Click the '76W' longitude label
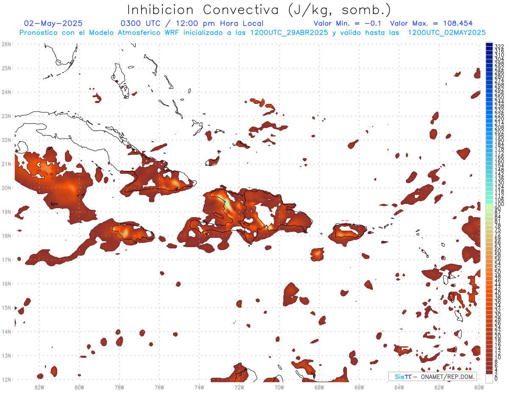Image resolution: width=509 pixels, height=393 pixels. click(x=159, y=387)
